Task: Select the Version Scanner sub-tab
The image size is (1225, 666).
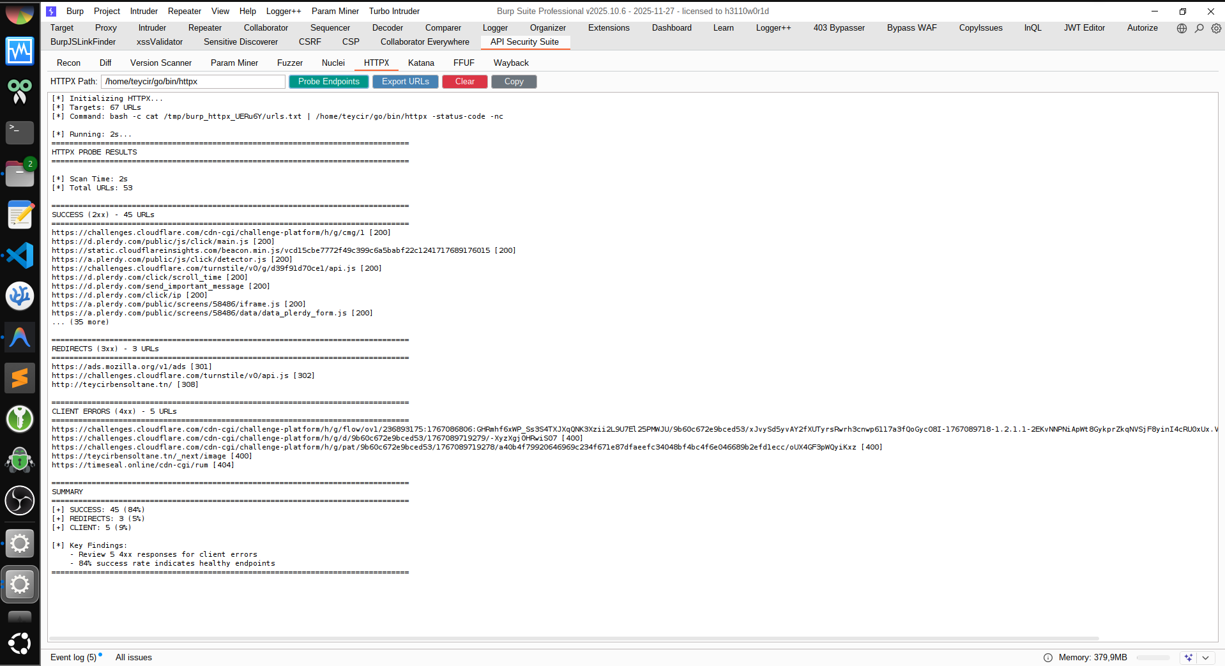Action: [161, 63]
